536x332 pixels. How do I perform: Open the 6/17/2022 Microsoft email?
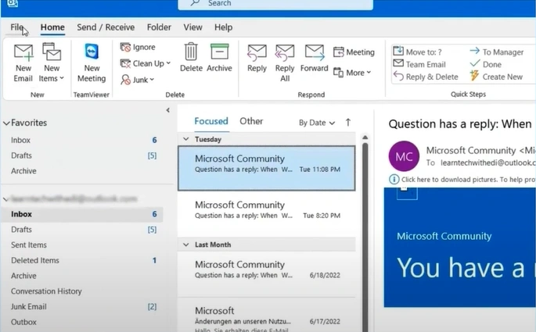tap(266, 316)
